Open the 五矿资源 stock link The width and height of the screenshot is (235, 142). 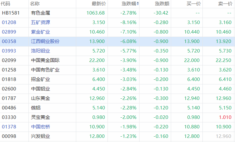click(40, 22)
